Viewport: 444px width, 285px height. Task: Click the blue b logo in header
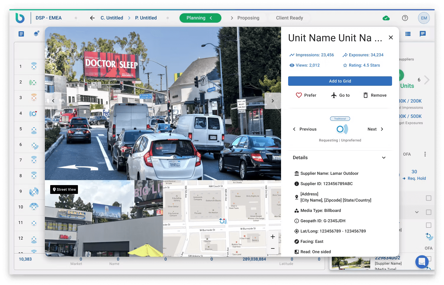point(20,18)
